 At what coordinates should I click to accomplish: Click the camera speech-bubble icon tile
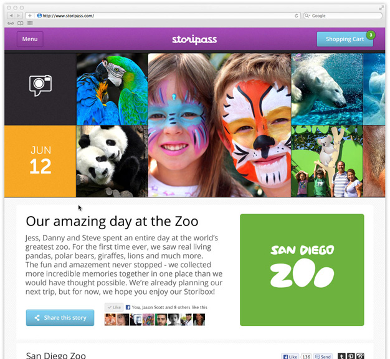[x=40, y=89]
